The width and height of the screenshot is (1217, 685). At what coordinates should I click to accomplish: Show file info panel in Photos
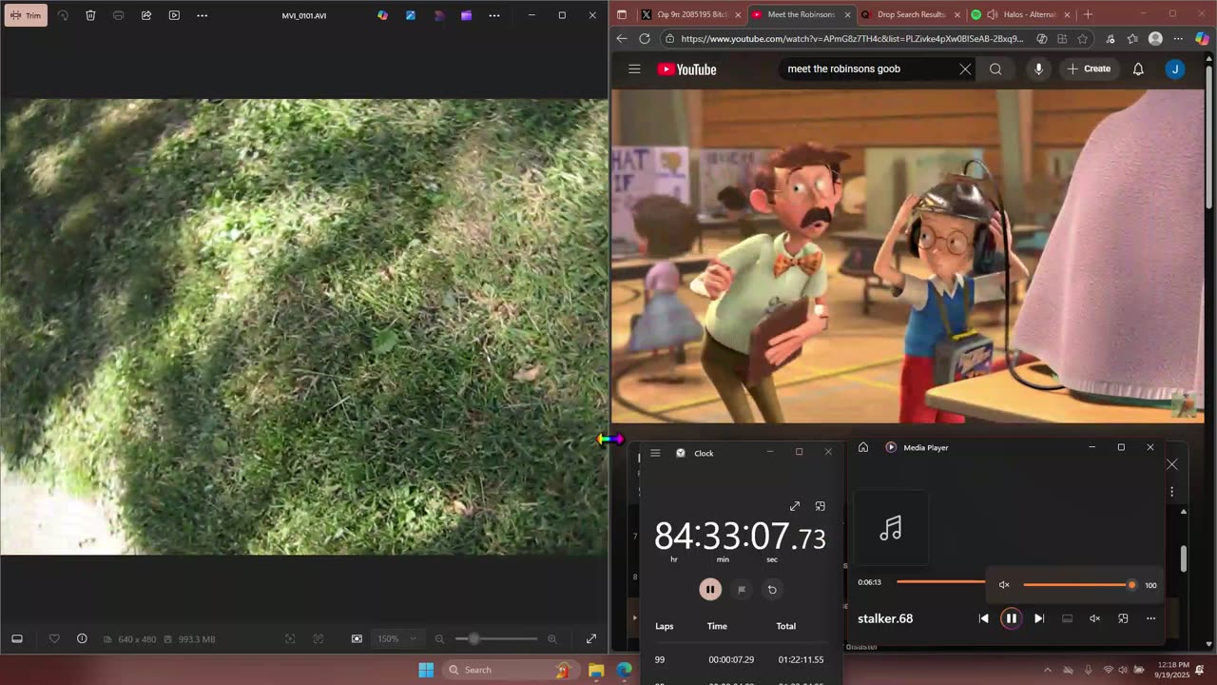pos(82,638)
